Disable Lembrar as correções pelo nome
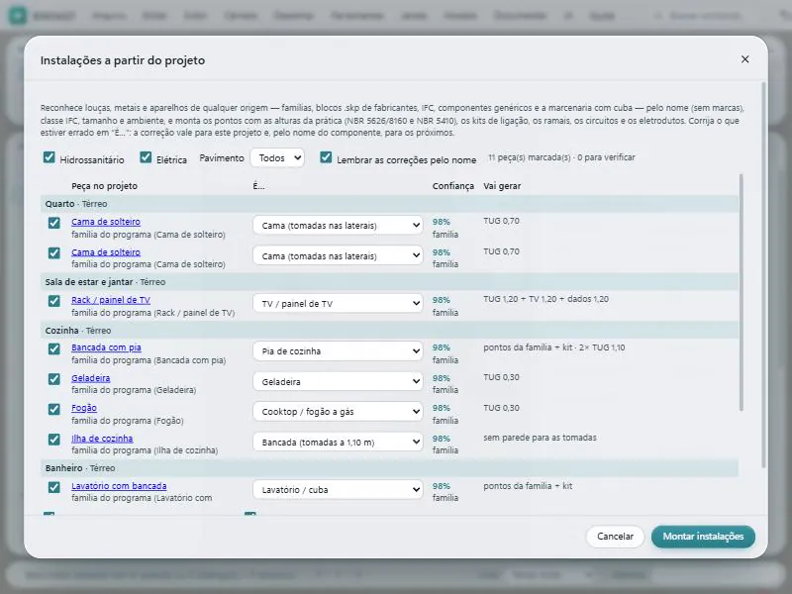The width and height of the screenshot is (792, 594). pyautogui.click(x=326, y=157)
